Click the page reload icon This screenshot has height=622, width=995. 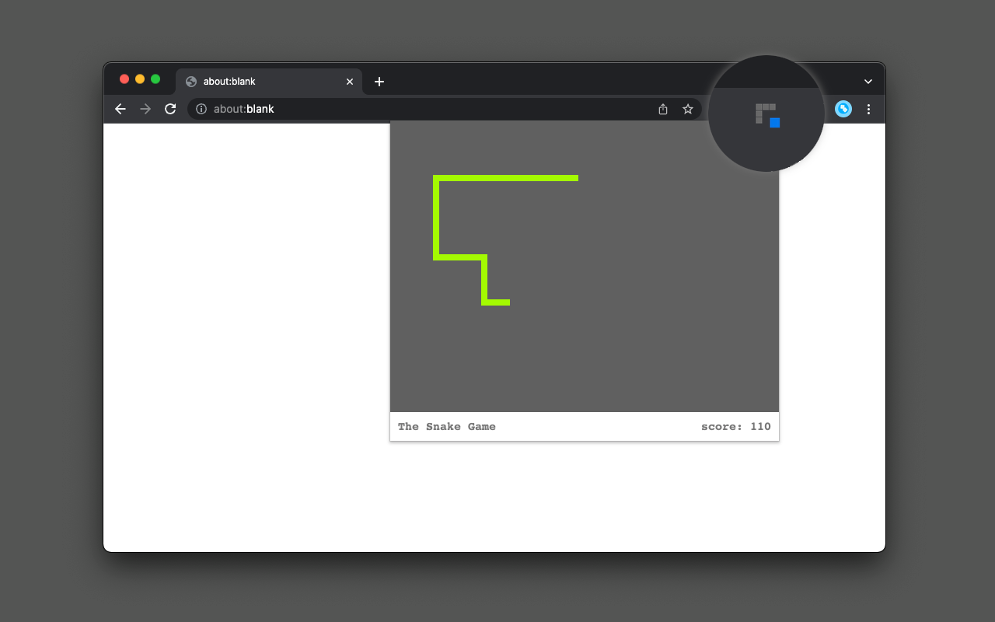click(x=170, y=109)
